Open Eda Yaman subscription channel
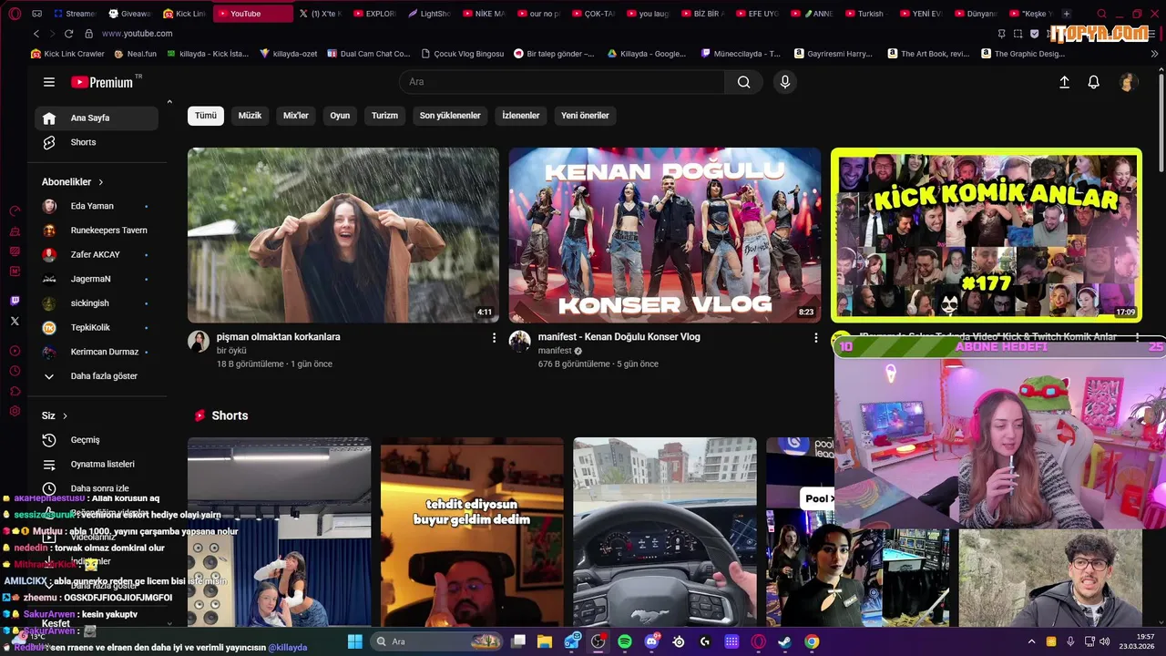 pyautogui.click(x=97, y=206)
